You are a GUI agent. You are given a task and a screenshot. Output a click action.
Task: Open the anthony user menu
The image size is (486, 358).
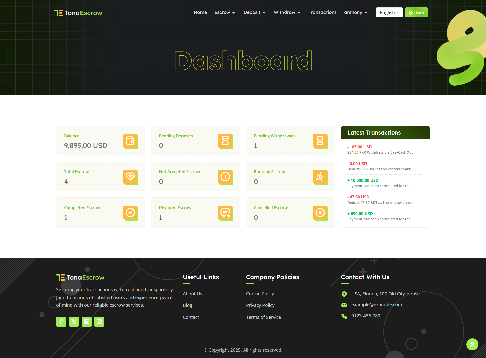[x=356, y=12]
